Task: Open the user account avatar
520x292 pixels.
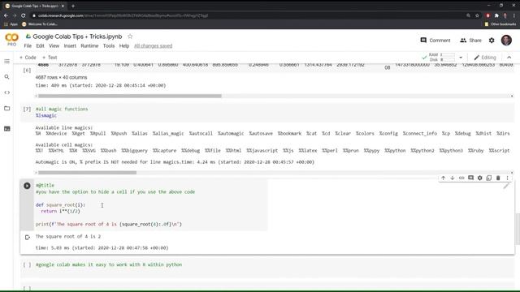Action: coord(506,40)
